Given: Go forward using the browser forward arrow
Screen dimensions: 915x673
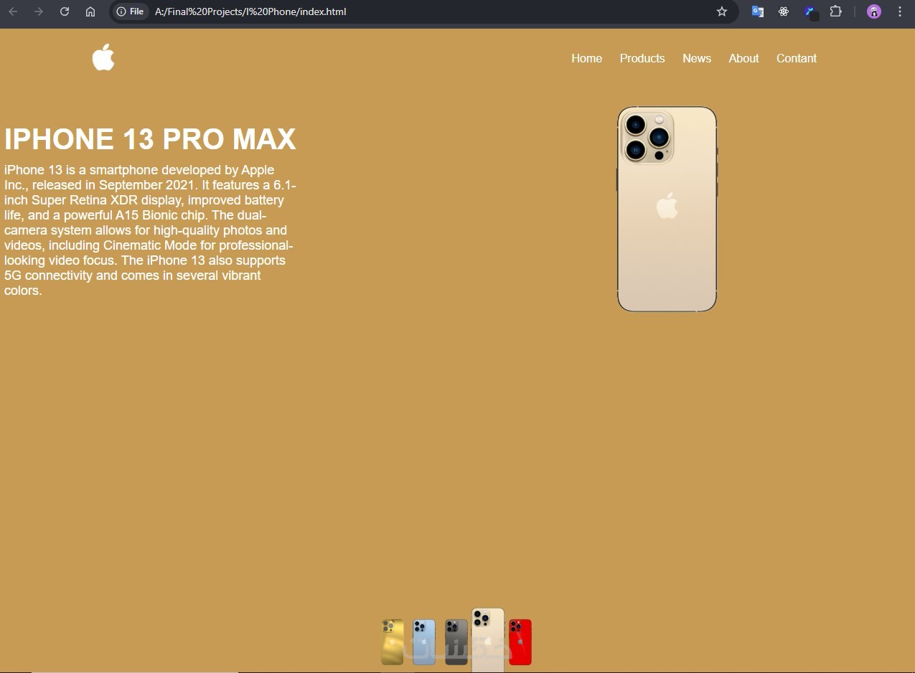Looking at the screenshot, I should coord(39,11).
